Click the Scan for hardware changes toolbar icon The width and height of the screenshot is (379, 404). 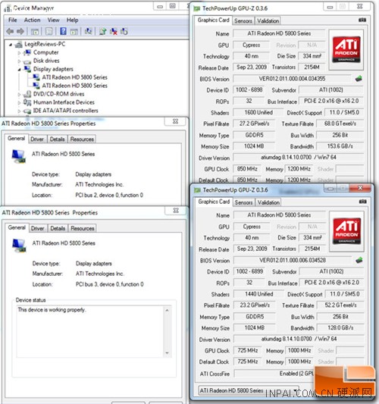tap(89, 31)
